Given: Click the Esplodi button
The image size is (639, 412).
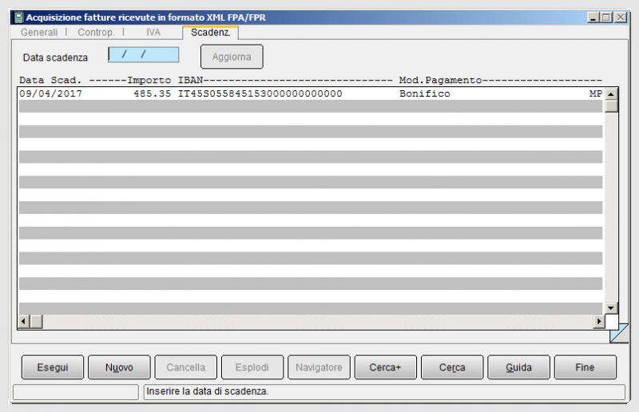Looking at the screenshot, I should (252, 367).
